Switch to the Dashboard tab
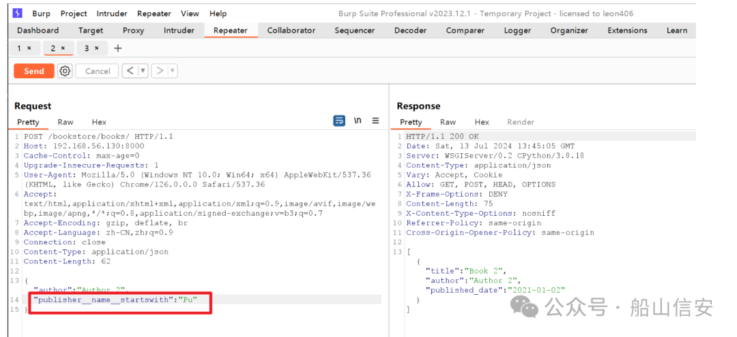Image resolution: width=737 pixels, height=337 pixels. [38, 31]
